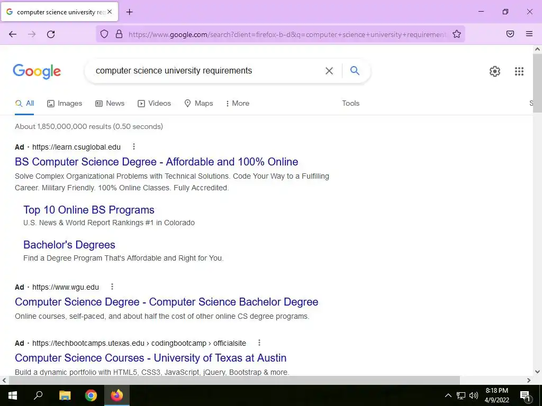542x406 pixels.
Task: Click the About 1,850,000,000 results text
Action: click(89, 126)
